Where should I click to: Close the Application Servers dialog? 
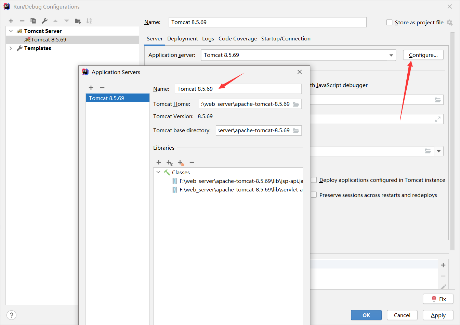(300, 72)
